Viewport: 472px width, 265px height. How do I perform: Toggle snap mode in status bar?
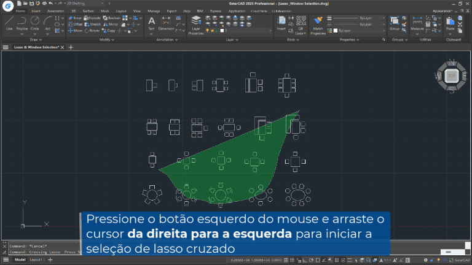point(286,260)
